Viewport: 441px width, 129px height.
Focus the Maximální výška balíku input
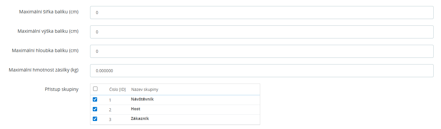[x=262, y=32]
